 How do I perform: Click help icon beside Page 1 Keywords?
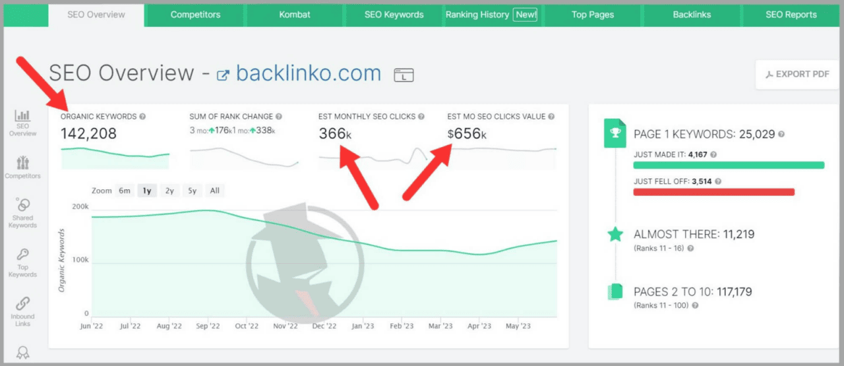[781, 135]
